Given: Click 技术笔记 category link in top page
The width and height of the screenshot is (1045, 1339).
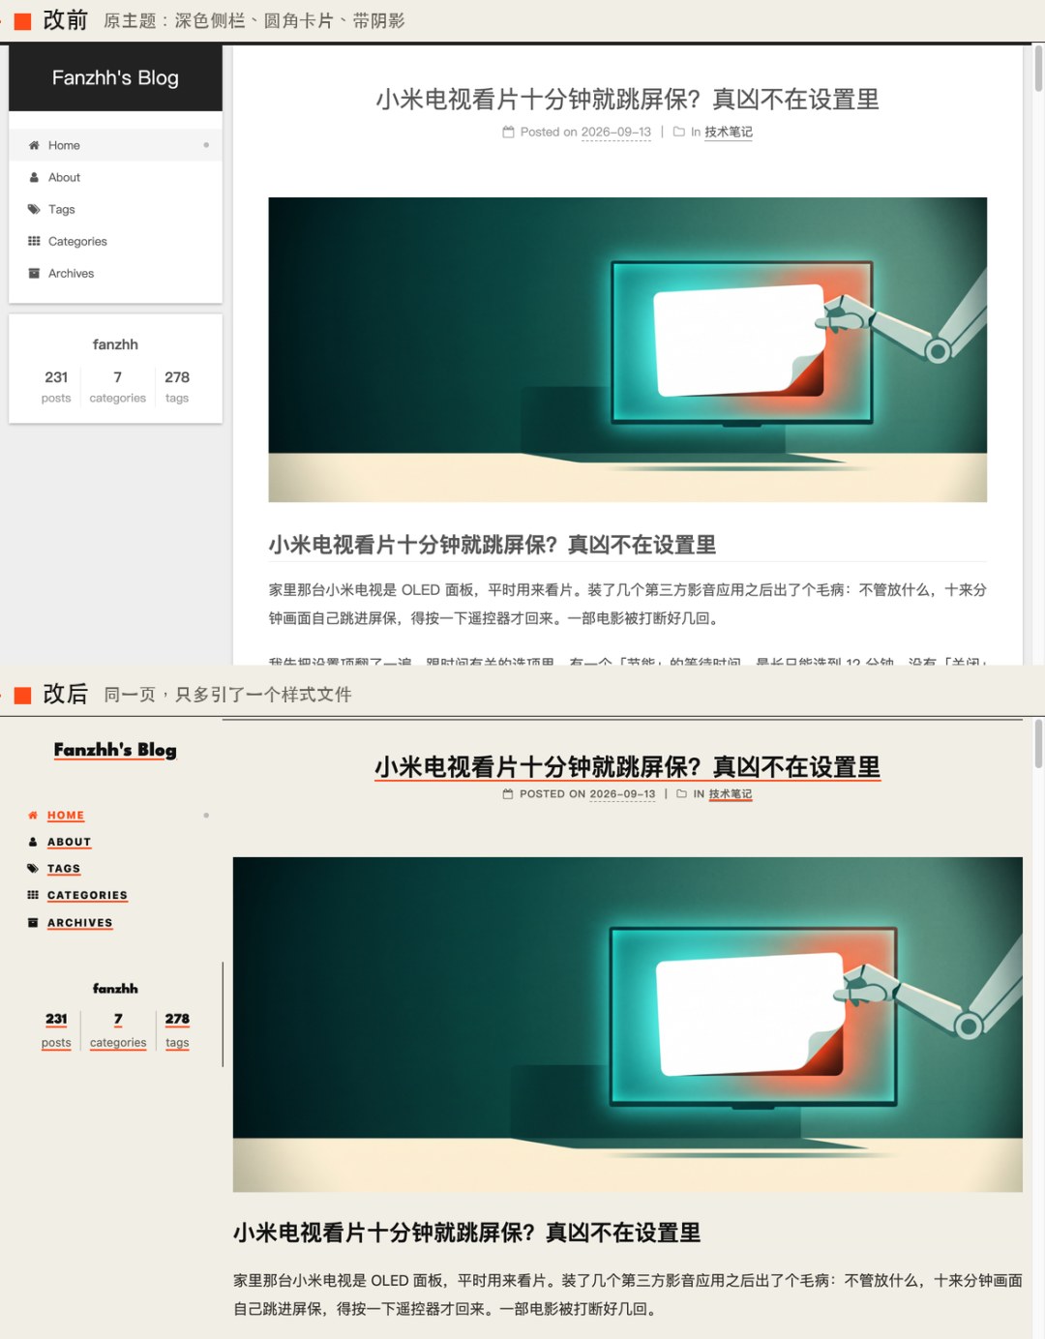Looking at the screenshot, I should (x=729, y=133).
